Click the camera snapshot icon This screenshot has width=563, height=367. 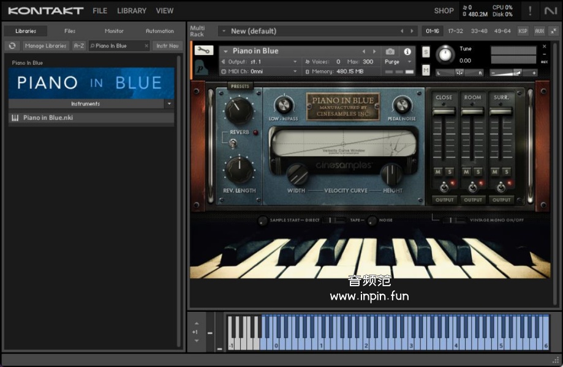click(390, 52)
